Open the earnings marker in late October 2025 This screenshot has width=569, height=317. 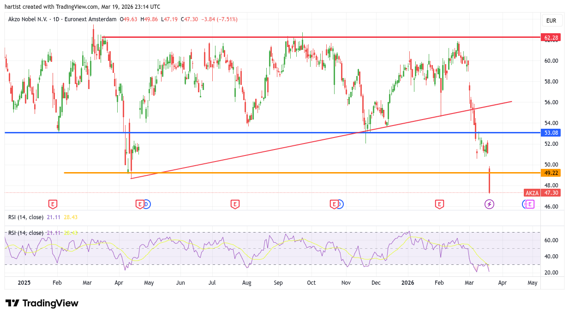point(334,204)
